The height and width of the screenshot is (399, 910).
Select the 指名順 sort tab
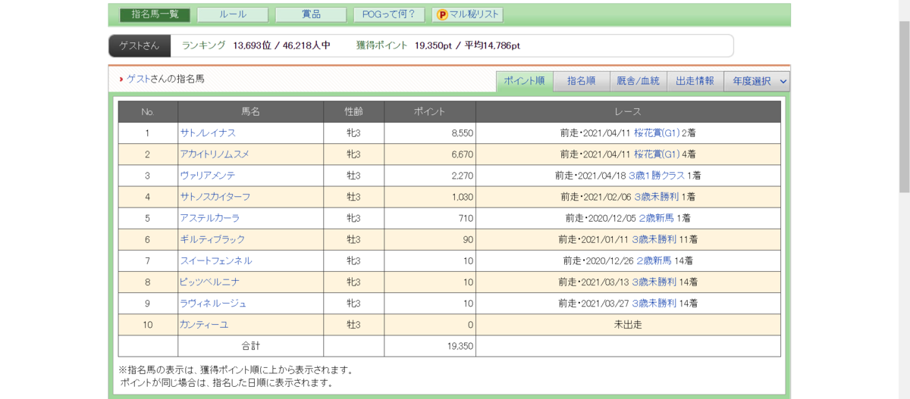click(581, 80)
